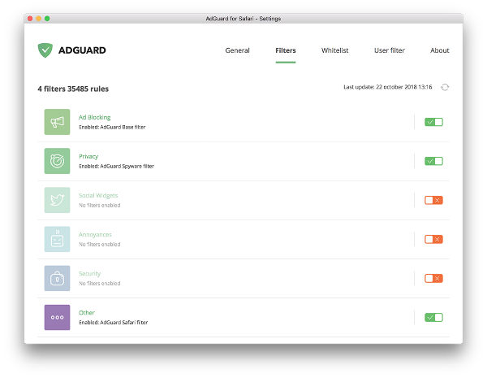This screenshot has width=487, height=378.
Task: Switch to the General tab
Action: (x=237, y=50)
